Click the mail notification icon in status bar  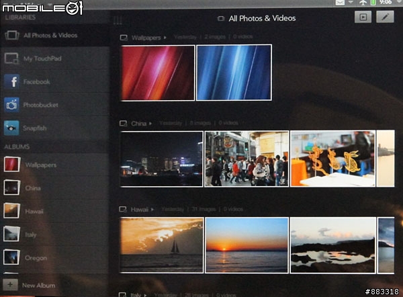(340, 3)
